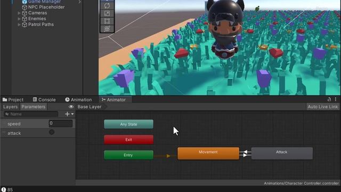Select Patrol Paths in hierarchy

pos(41,25)
